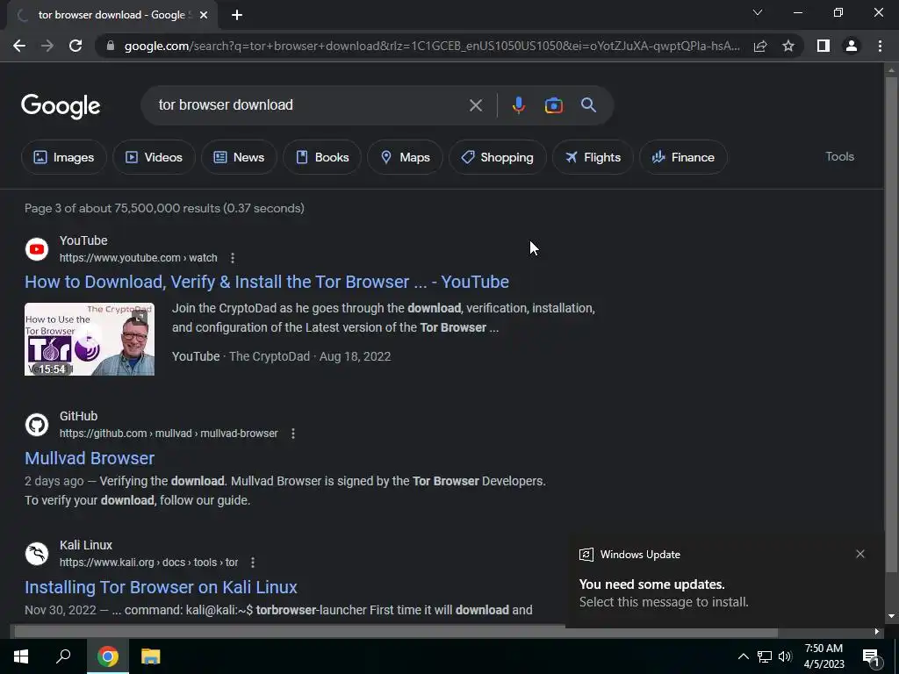This screenshot has width=899, height=674.
Task: Open the Chrome three-dot menu
Action: coord(880,46)
